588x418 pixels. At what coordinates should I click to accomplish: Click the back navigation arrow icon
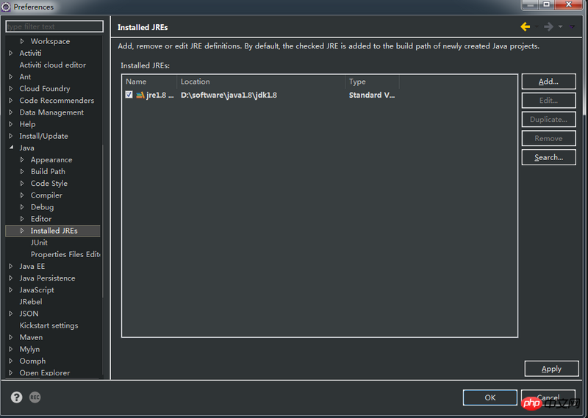pos(525,26)
